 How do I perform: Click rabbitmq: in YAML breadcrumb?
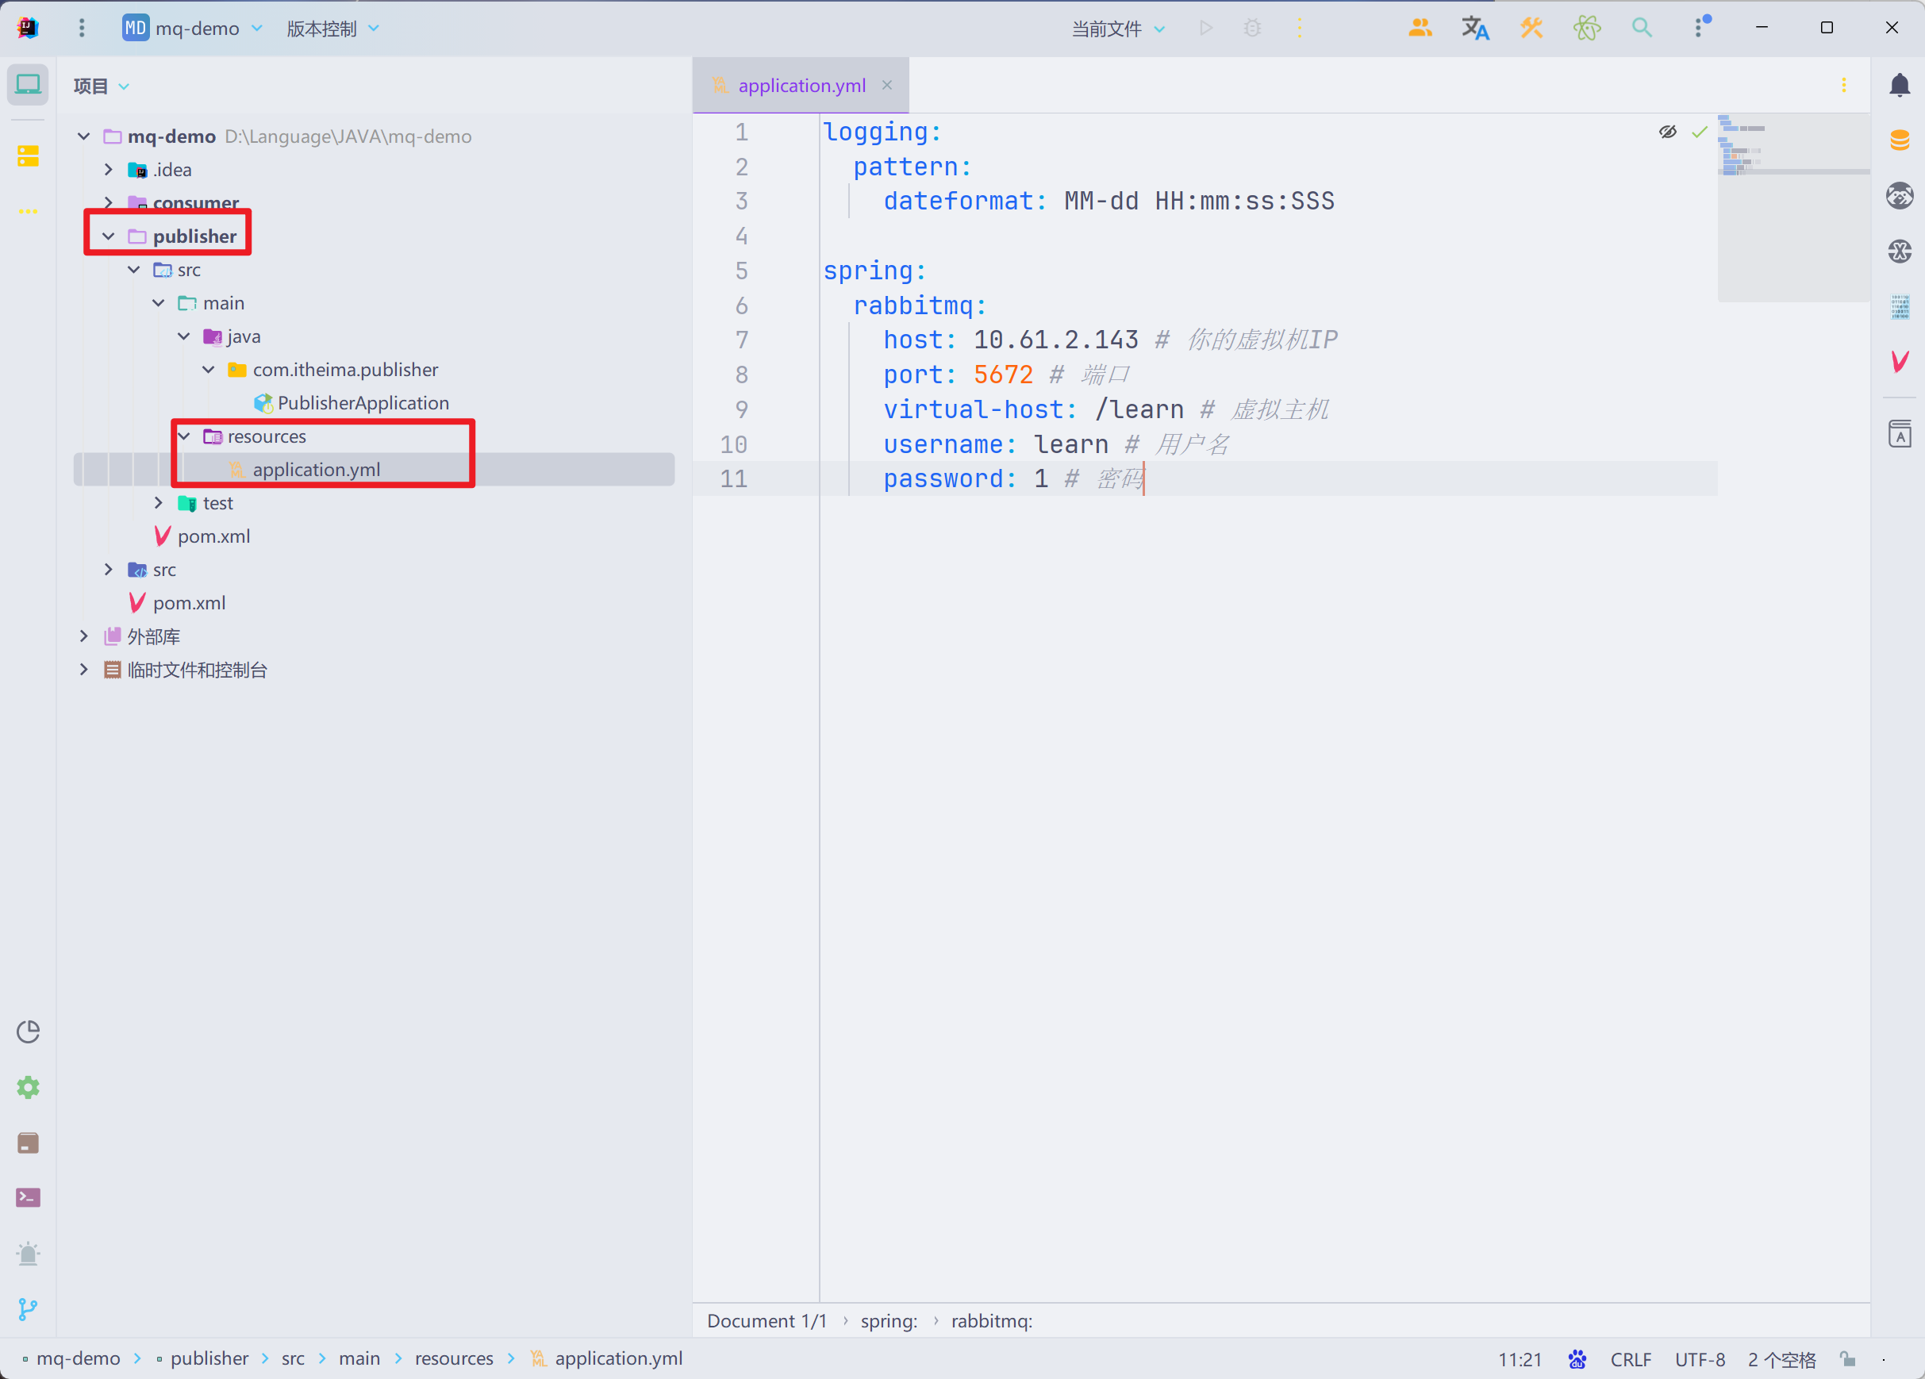coord(991,1320)
